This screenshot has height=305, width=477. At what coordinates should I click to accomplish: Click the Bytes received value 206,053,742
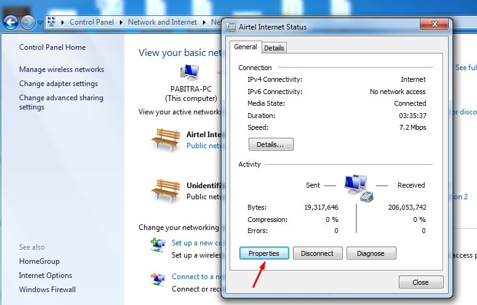coord(407,207)
